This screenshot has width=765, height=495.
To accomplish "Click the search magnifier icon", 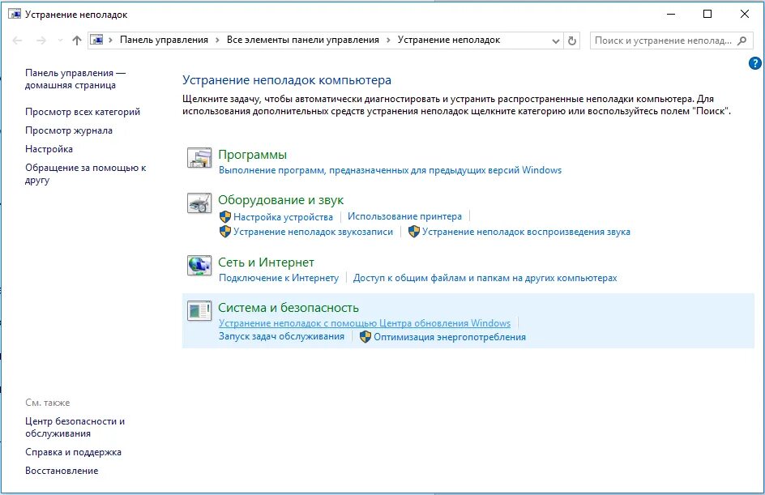I will 741,41.
